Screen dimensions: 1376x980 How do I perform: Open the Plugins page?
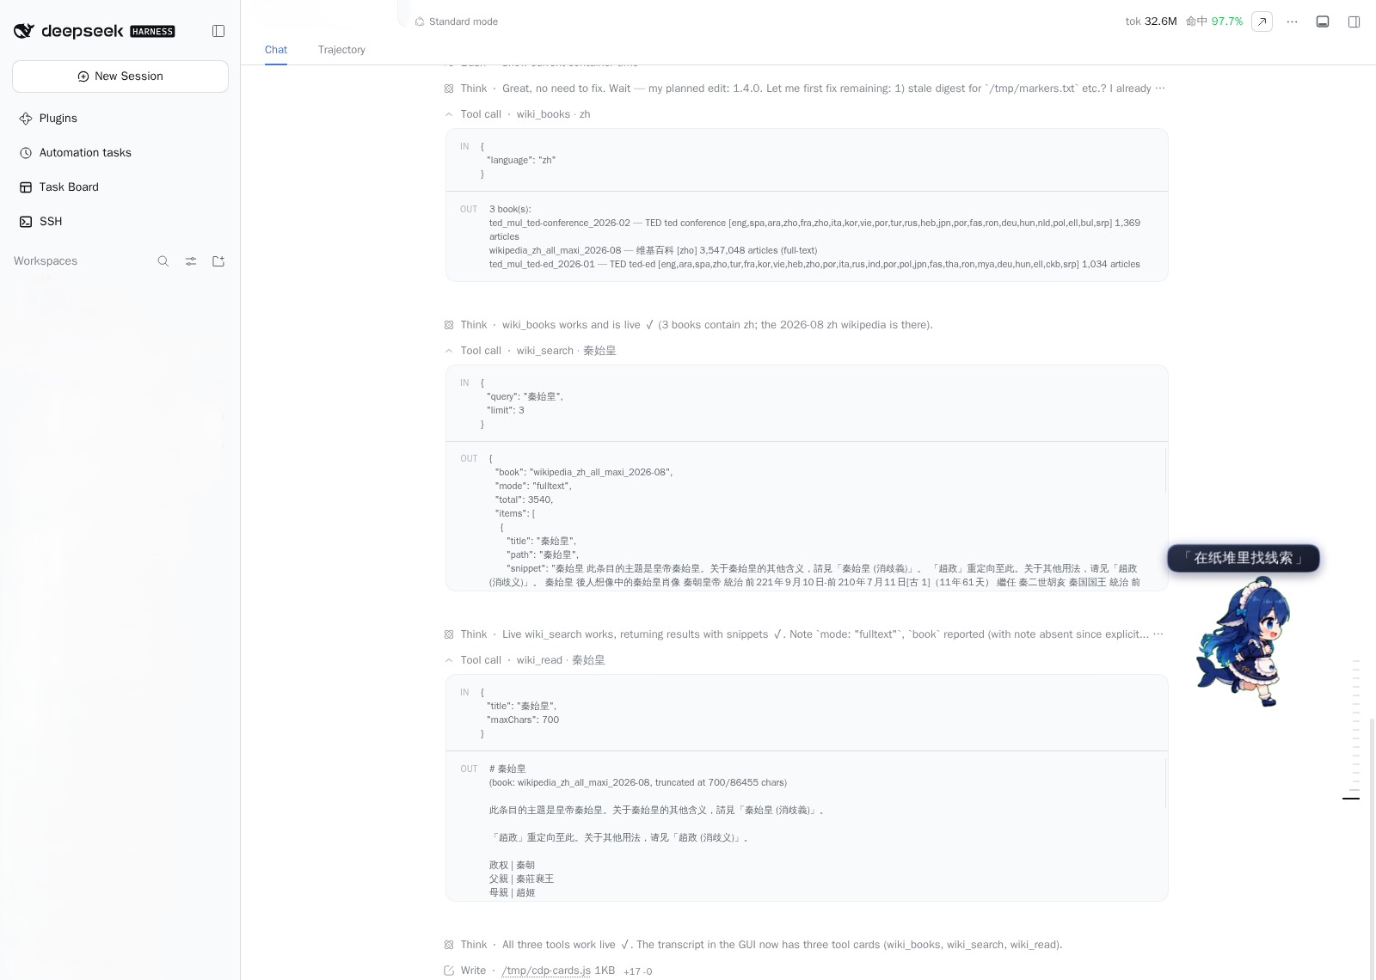[x=120, y=119]
